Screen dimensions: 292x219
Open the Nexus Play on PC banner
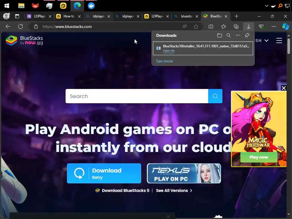click(184, 173)
